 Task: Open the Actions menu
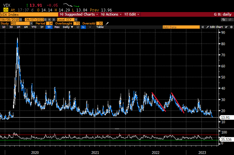pos(111,14)
